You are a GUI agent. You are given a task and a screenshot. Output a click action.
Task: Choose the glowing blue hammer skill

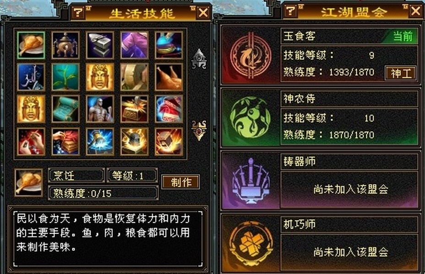coord(100,142)
